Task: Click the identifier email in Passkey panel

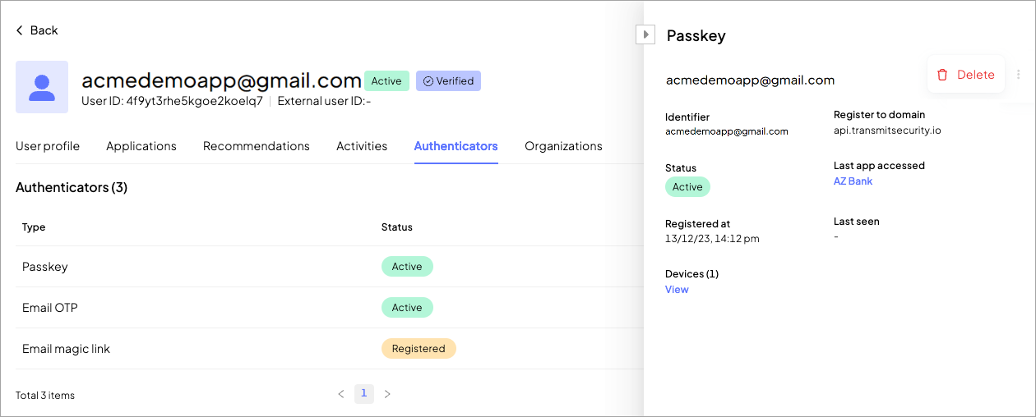Action: 727,131
